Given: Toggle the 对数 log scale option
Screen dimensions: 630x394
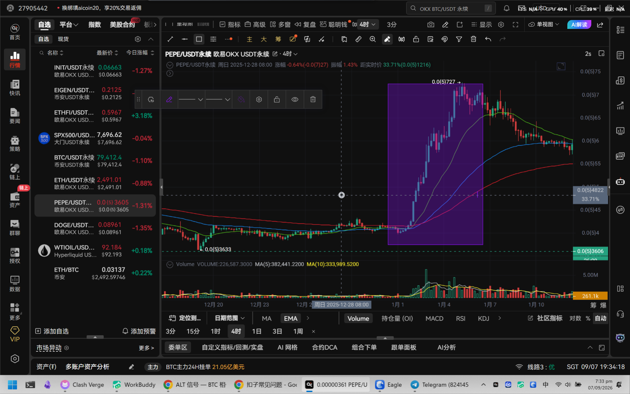Looking at the screenshot, I should click(575, 318).
